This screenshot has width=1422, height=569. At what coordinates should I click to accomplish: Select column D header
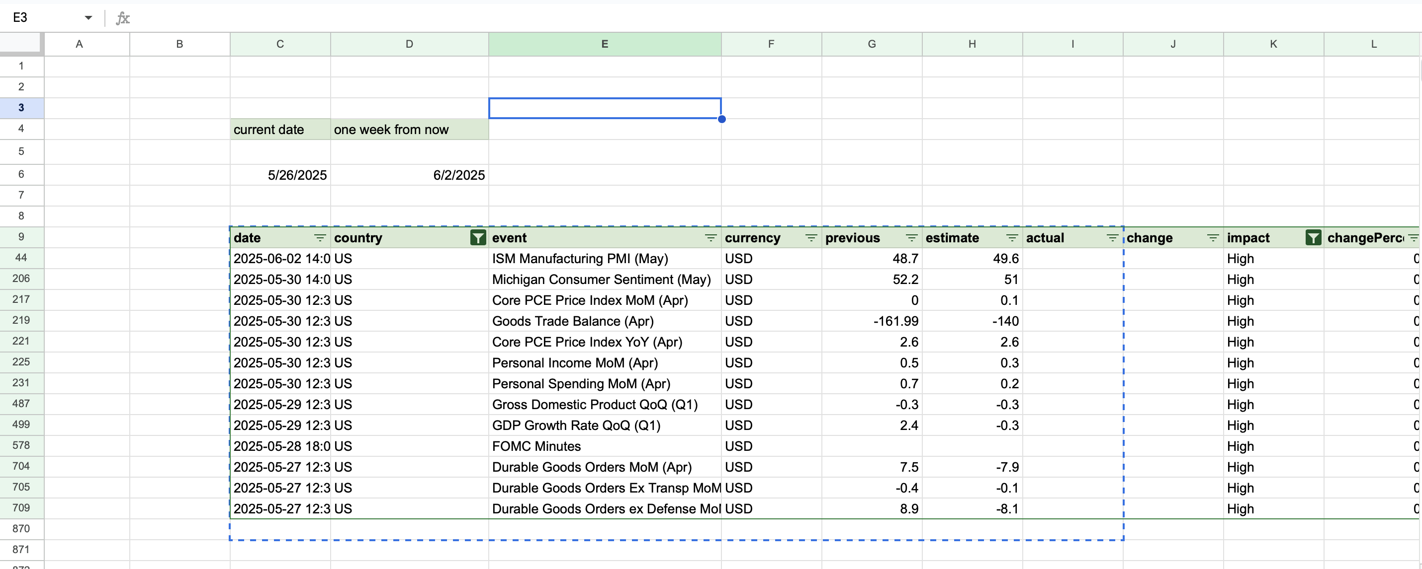point(410,44)
